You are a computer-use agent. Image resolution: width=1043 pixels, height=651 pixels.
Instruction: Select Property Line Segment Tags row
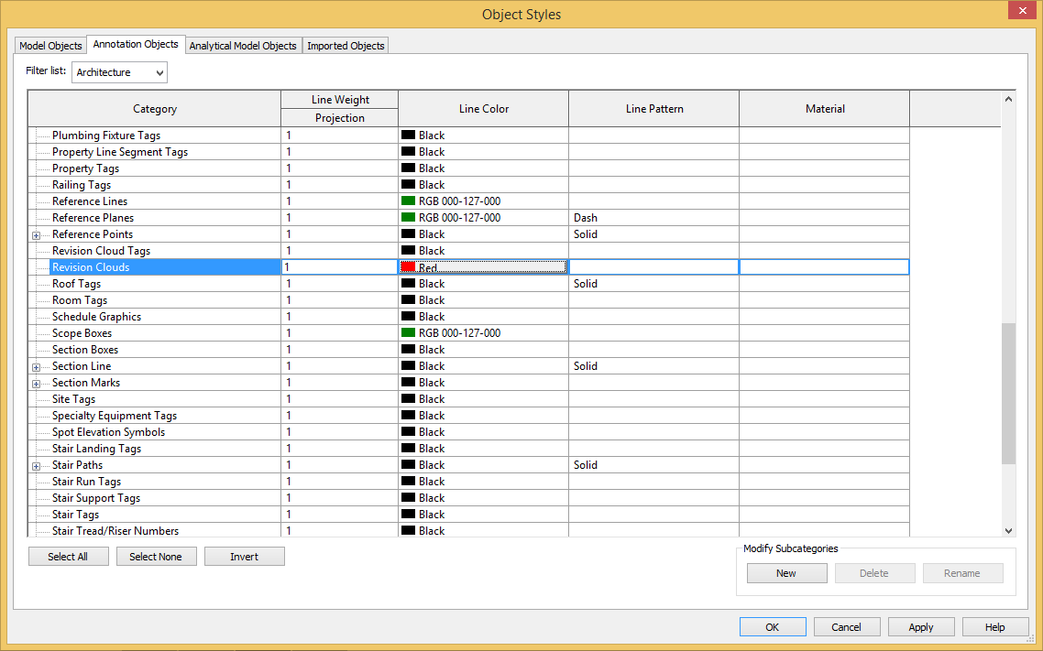click(x=120, y=152)
